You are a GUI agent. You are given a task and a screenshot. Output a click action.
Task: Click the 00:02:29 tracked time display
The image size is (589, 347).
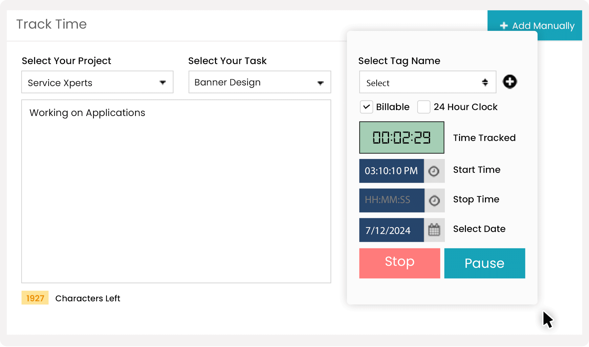402,137
